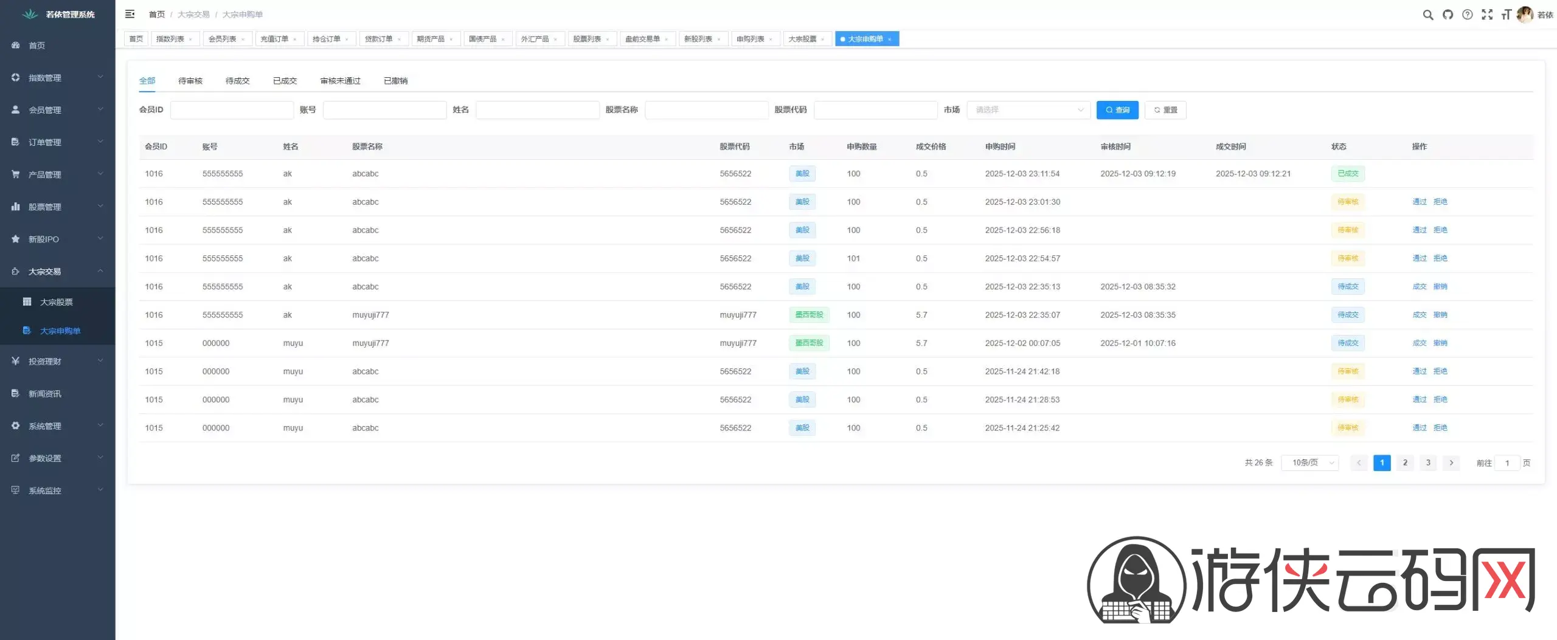This screenshot has height=640, width=1557.
Task: Click the blue 查询 search button
Action: [1117, 110]
